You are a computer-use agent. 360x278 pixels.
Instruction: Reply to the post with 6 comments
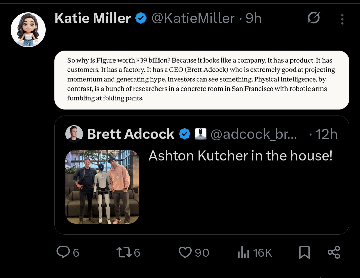click(x=63, y=252)
